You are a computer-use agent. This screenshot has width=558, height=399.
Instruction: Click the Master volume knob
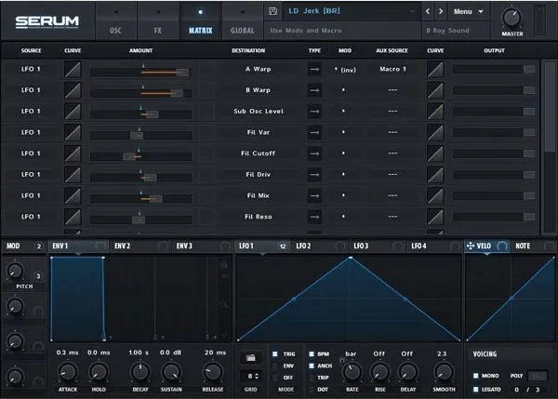pos(511,18)
